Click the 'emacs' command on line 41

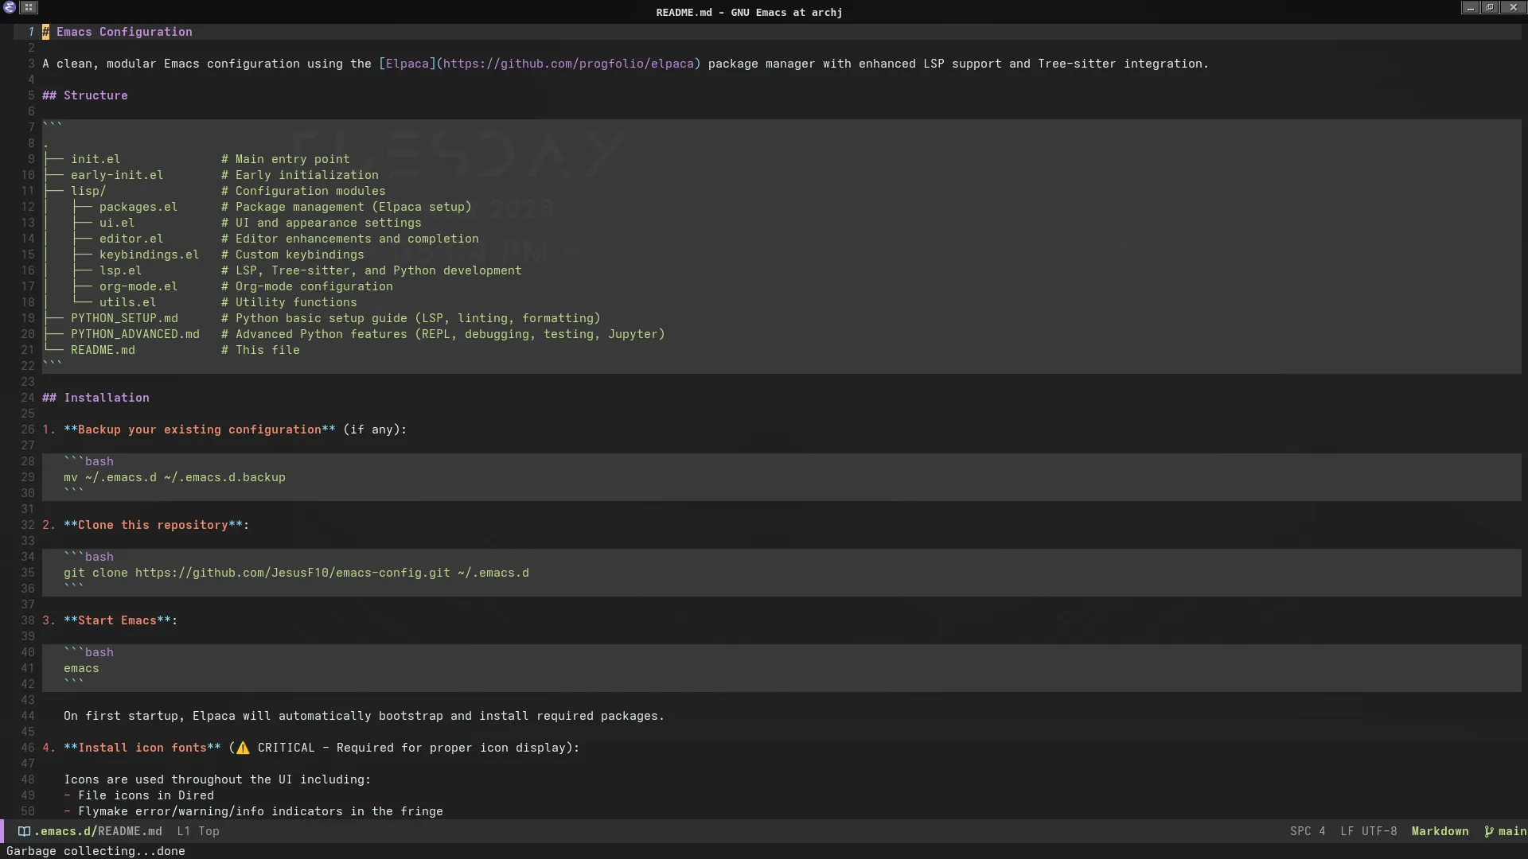81,668
